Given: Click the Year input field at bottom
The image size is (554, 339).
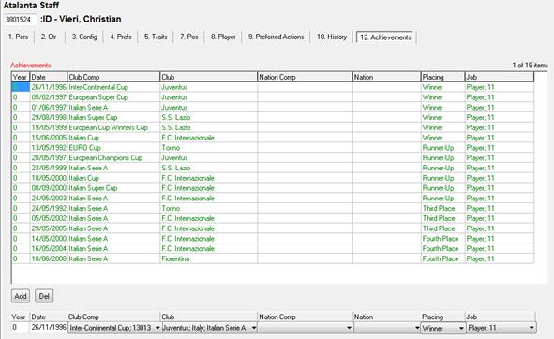Looking at the screenshot, I should click(x=20, y=328).
